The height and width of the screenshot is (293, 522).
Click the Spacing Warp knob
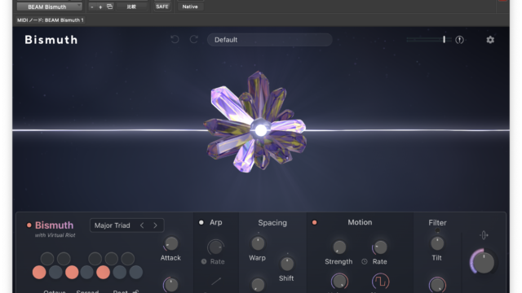258,243
